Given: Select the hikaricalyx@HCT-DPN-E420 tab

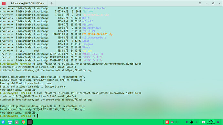Looking at the screenshot, I should (x=27, y=3).
